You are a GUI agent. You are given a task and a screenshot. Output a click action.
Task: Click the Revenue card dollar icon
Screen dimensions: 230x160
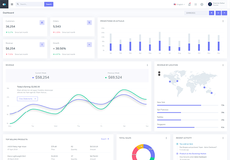coord(42,45)
